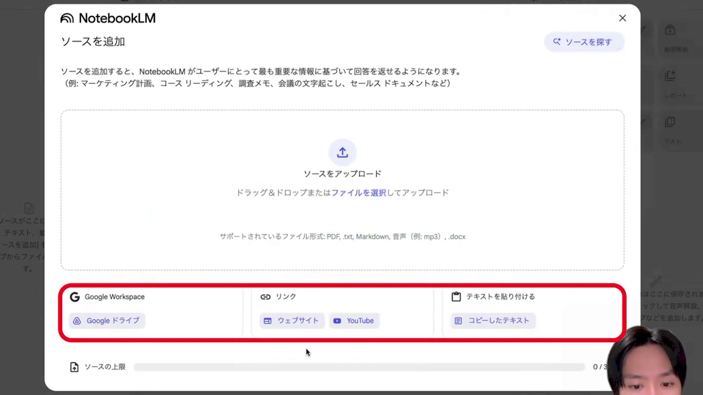703x395 pixels.
Task: Select コピーしたテキスト option
Action: tap(493, 321)
